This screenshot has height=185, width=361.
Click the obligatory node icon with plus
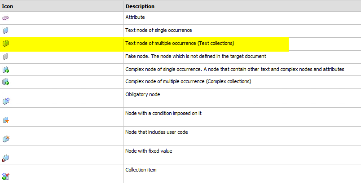[6, 101]
